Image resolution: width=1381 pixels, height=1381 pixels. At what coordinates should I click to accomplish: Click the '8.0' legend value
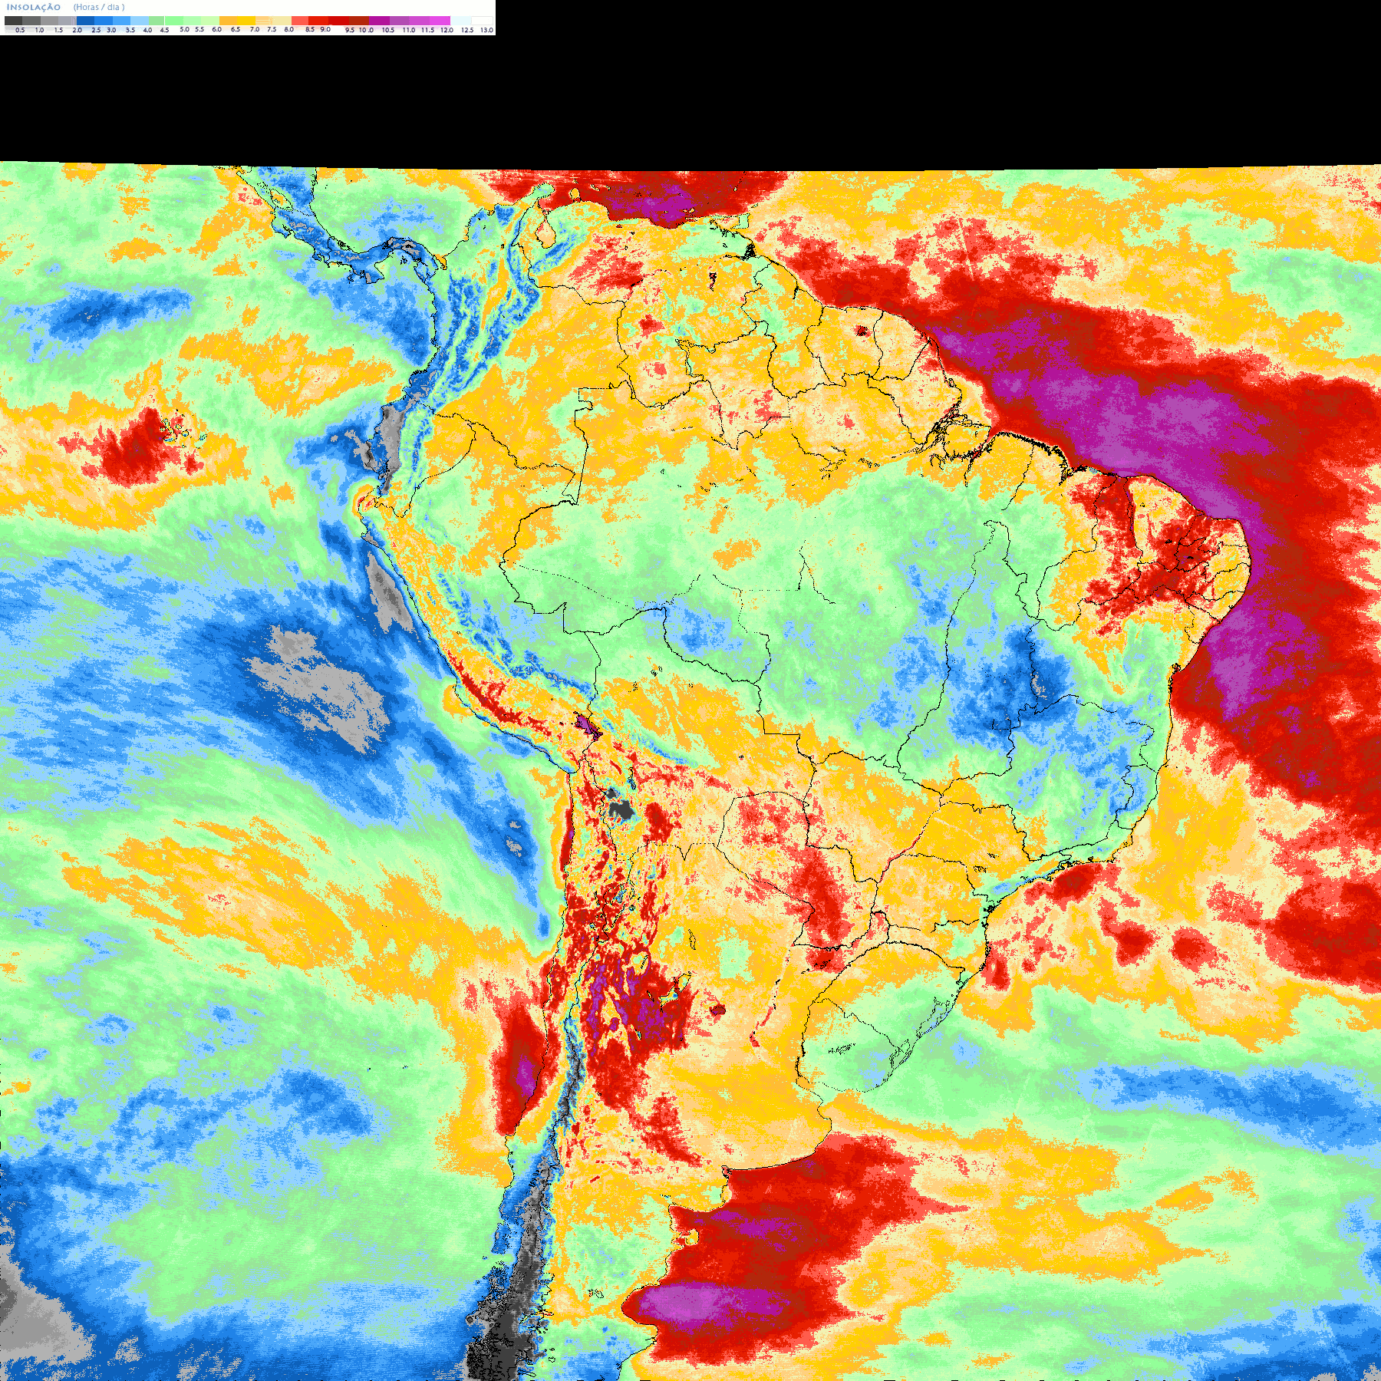(289, 29)
